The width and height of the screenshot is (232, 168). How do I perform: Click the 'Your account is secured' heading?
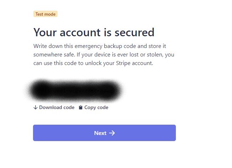[94, 32]
